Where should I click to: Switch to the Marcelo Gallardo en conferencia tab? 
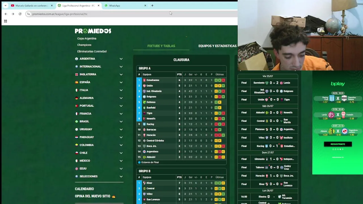pyautogui.click(x=31, y=5)
